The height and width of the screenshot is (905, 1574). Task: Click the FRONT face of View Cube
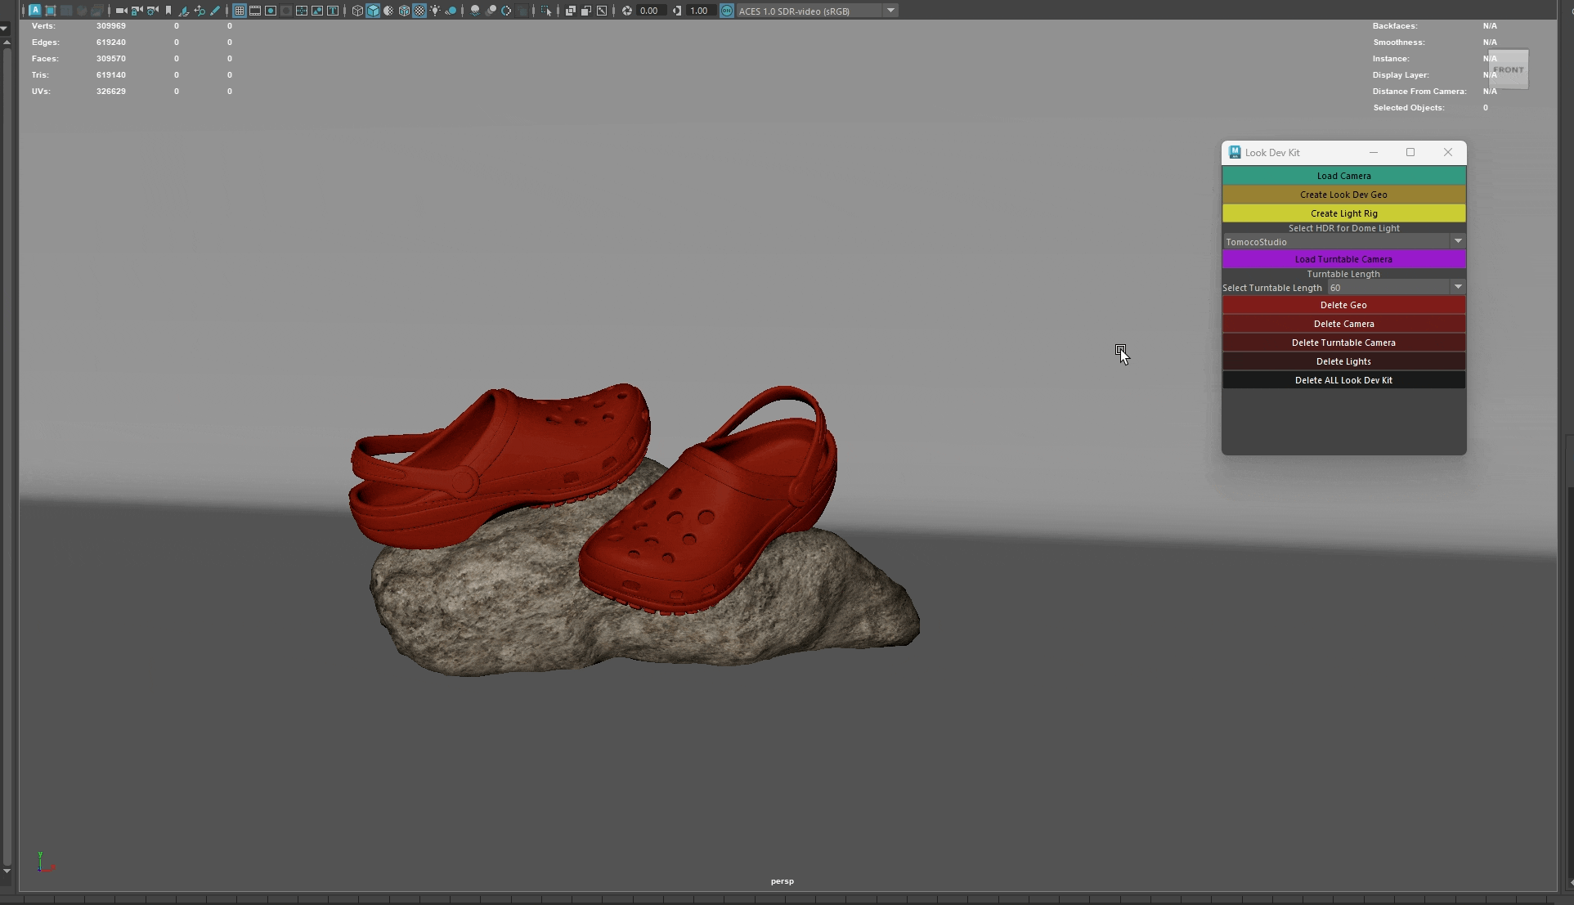click(x=1509, y=69)
